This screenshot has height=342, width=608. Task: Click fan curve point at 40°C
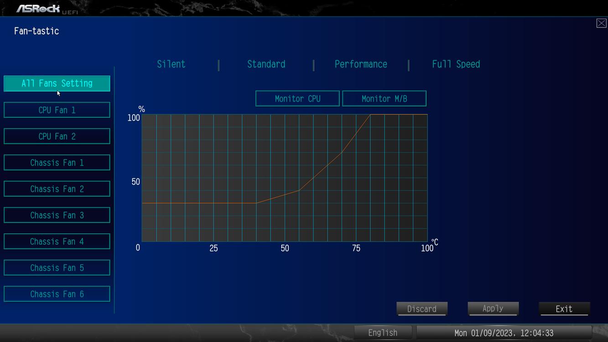click(256, 203)
